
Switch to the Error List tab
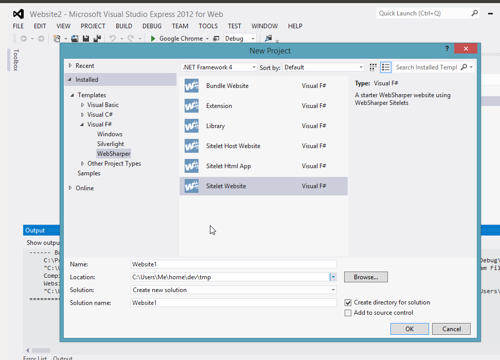[x=35, y=357]
